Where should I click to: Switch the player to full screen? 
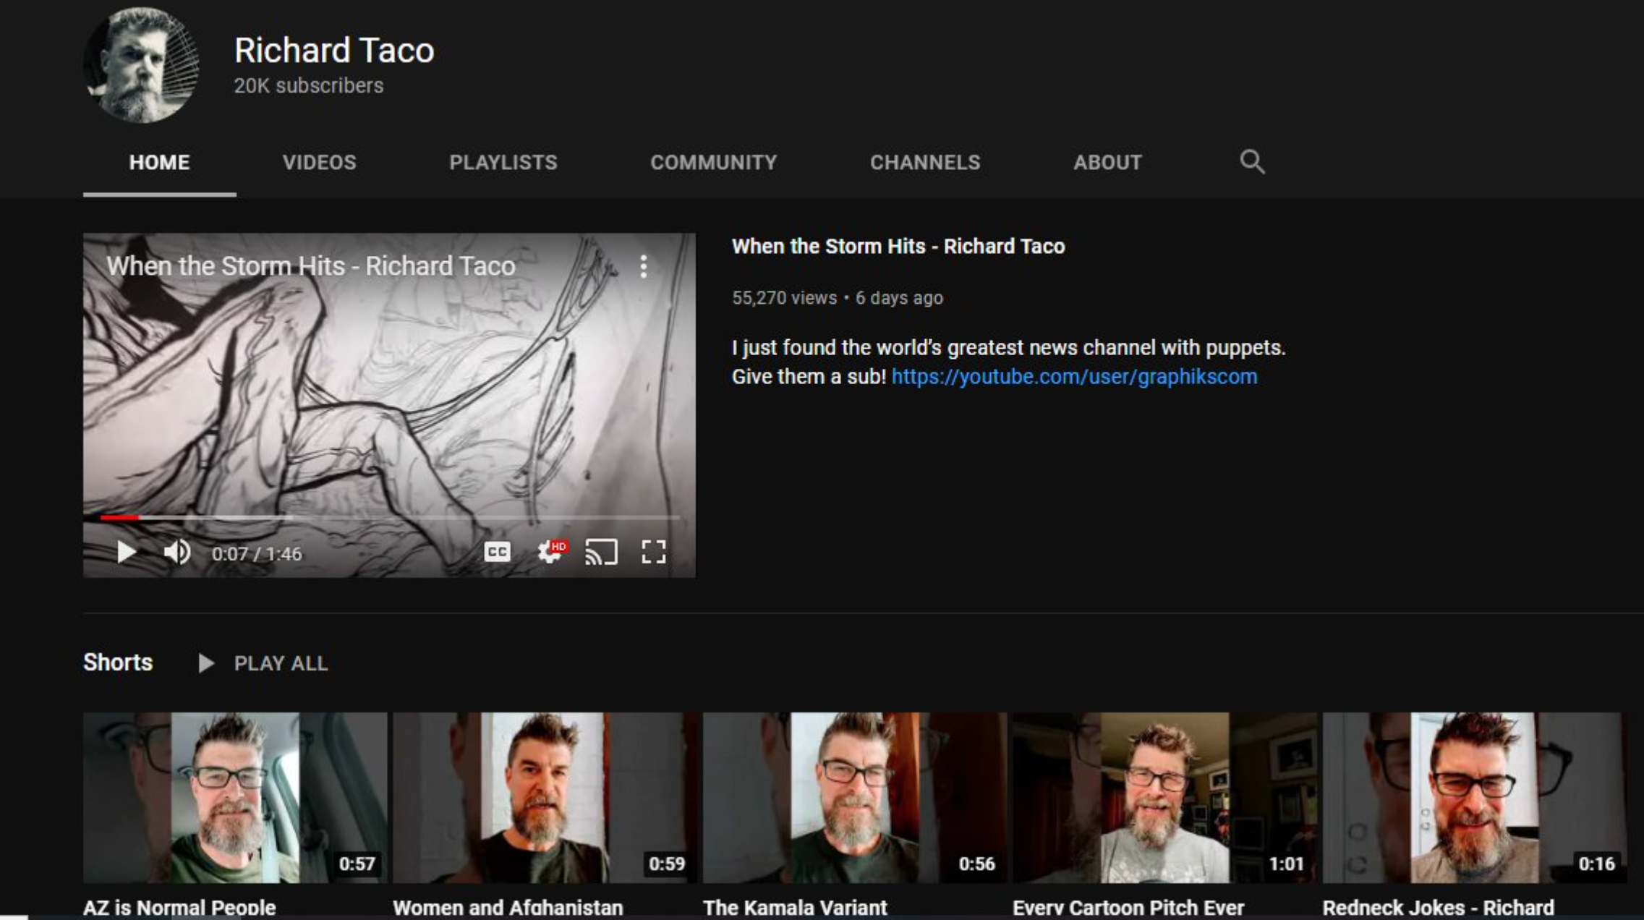(654, 553)
